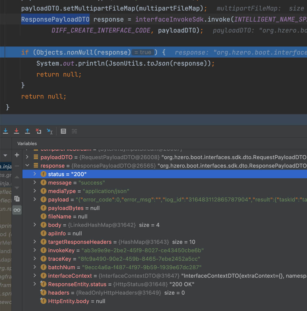Add a new watch with plus icon

click(17, 155)
